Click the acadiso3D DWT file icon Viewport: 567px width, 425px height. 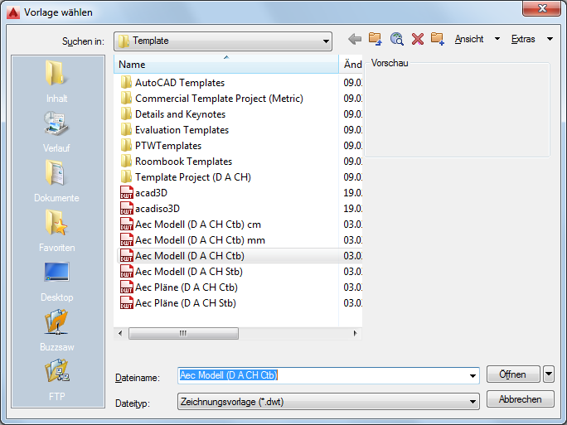126,209
